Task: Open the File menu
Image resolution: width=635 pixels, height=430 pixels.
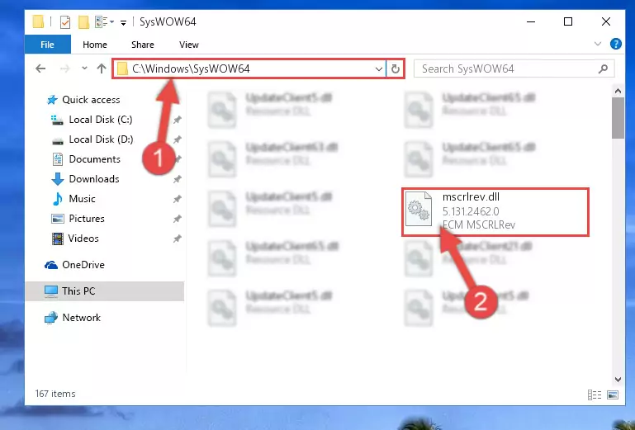Action: click(x=47, y=45)
